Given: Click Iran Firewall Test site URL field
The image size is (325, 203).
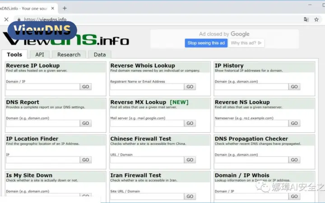Looking at the screenshot, I should (147, 196).
